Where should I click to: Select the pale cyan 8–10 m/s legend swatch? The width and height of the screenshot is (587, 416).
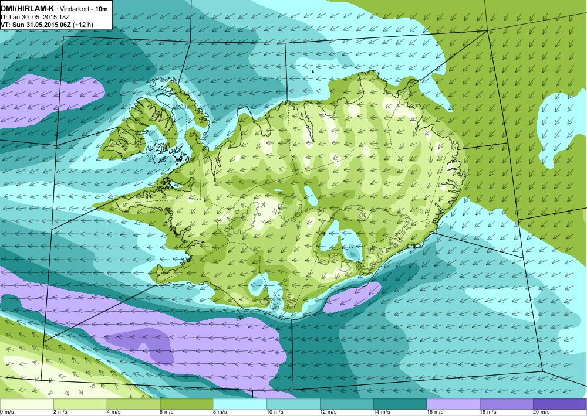[240, 404]
